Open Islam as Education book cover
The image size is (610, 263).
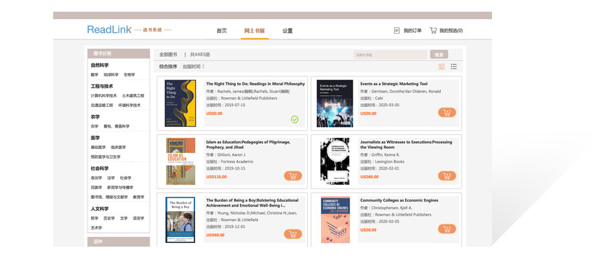pos(180,161)
